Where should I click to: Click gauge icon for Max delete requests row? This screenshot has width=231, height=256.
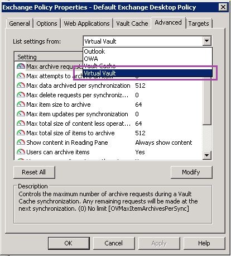point(21,95)
